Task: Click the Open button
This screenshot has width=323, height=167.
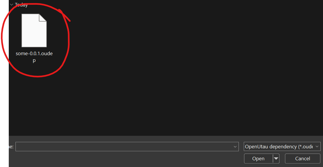Action: pos(258,159)
